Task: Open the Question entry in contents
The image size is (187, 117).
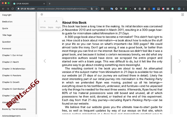Action: [18, 42]
